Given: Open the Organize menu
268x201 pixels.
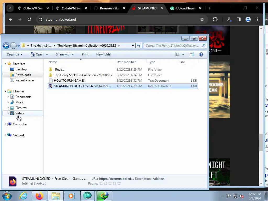Looking at the screenshot, I should point(15,54).
